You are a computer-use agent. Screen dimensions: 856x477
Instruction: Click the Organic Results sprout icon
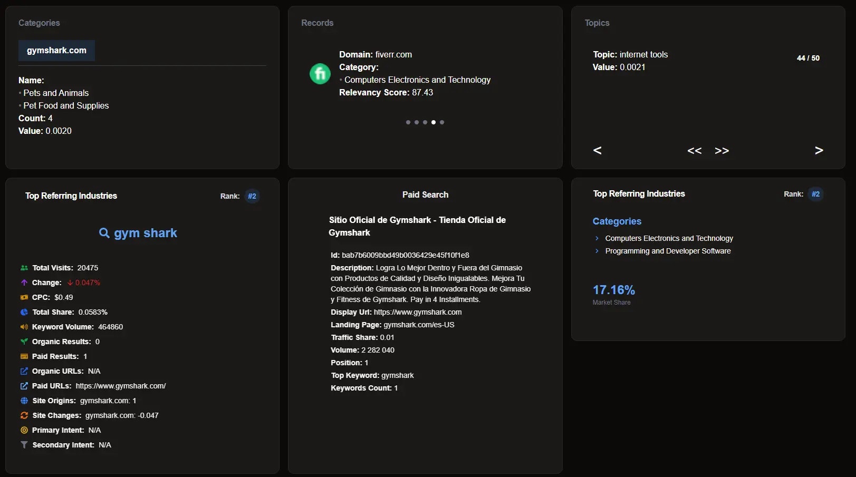tap(24, 342)
